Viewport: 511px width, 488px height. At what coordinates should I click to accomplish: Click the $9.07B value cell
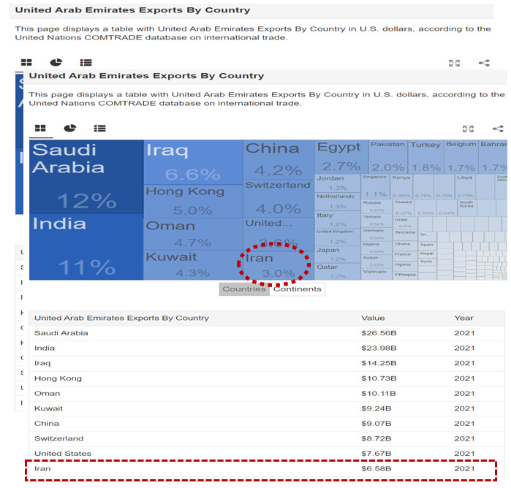click(376, 424)
